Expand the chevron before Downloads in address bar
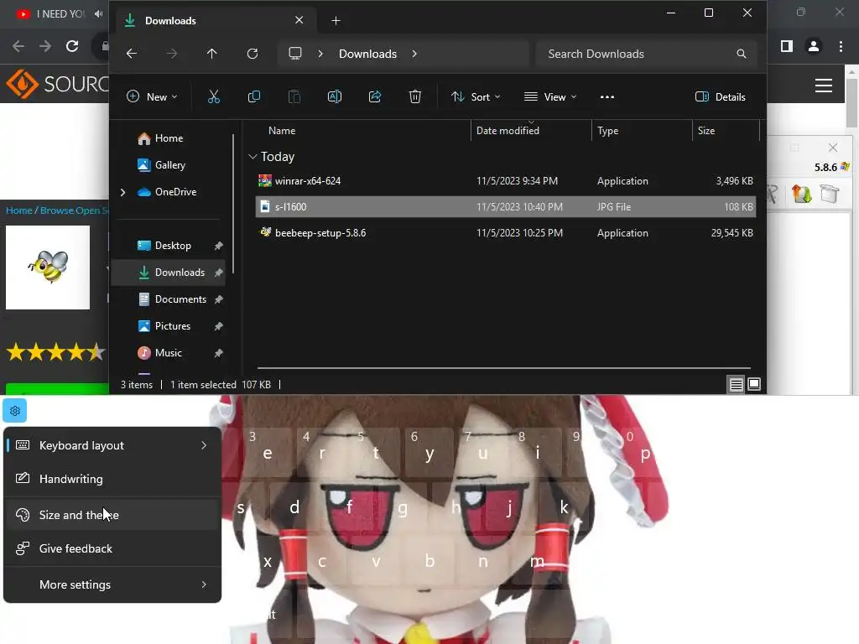The image size is (859, 644). [x=320, y=54]
